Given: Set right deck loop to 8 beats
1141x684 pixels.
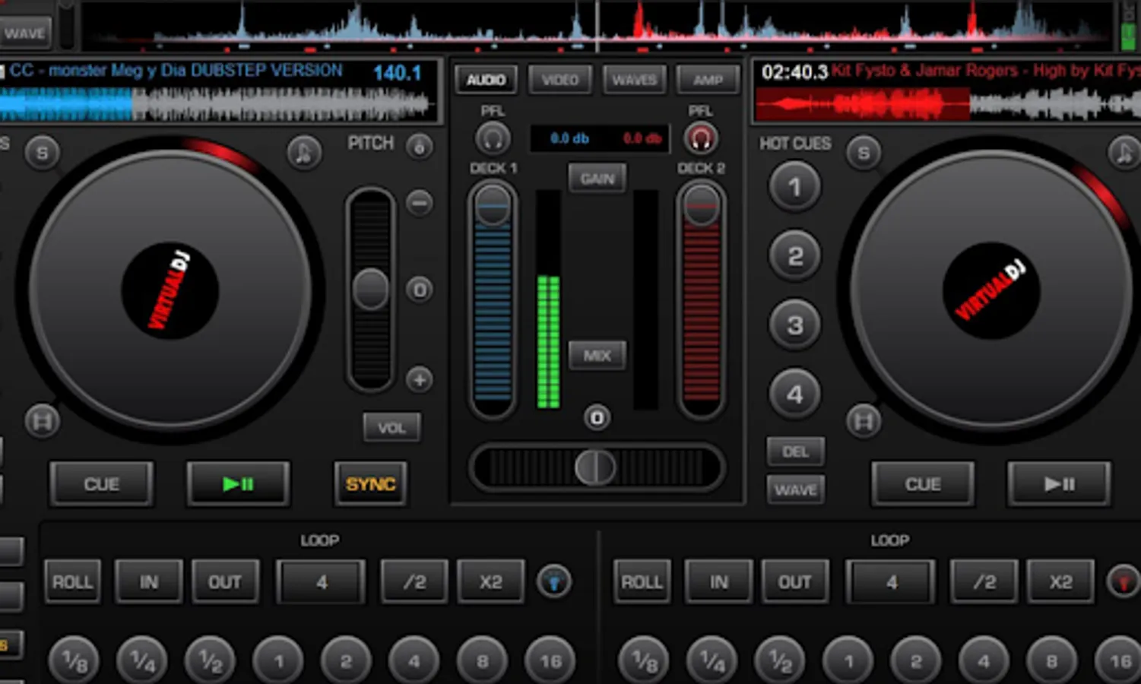Looking at the screenshot, I should click(x=1052, y=661).
